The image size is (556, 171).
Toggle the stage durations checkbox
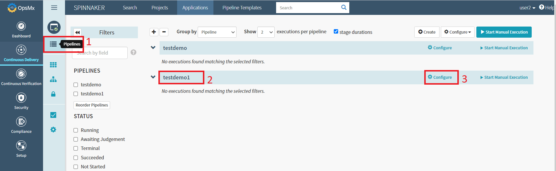coord(336,32)
